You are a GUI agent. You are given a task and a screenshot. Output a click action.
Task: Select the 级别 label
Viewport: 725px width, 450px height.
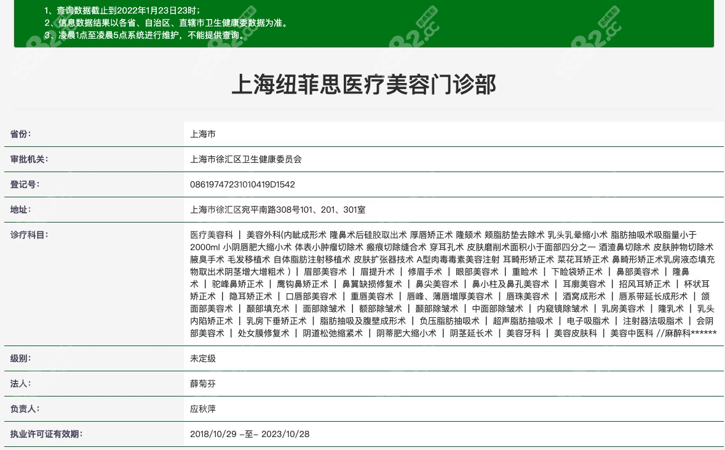click(x=20, y=358)
